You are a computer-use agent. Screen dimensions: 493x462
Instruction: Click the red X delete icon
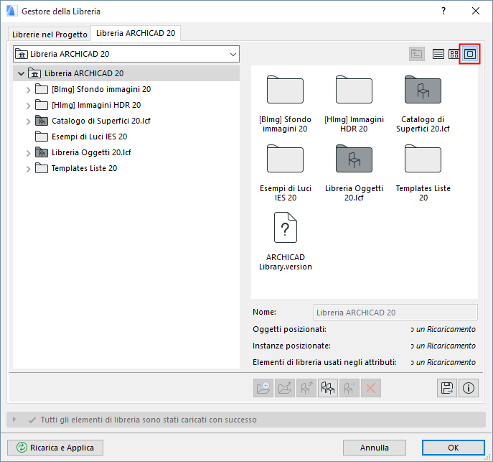[x=371, y=388]
